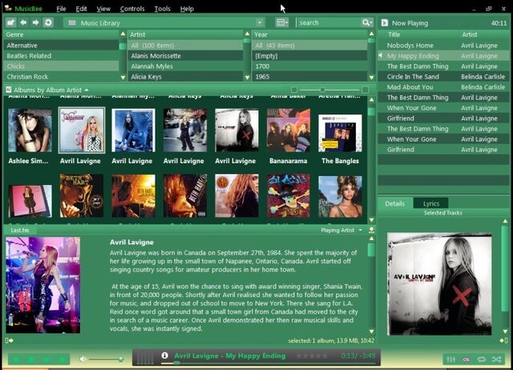This screenshot has height=370, width=513.
Task: Open The Bangles album cover
Action: 340,133
